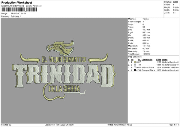Click the 'Created By:' footer label
Screen dimensions: 180x127
(x=6, y=125)
